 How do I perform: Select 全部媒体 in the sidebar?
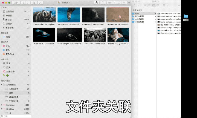(16, 11)
